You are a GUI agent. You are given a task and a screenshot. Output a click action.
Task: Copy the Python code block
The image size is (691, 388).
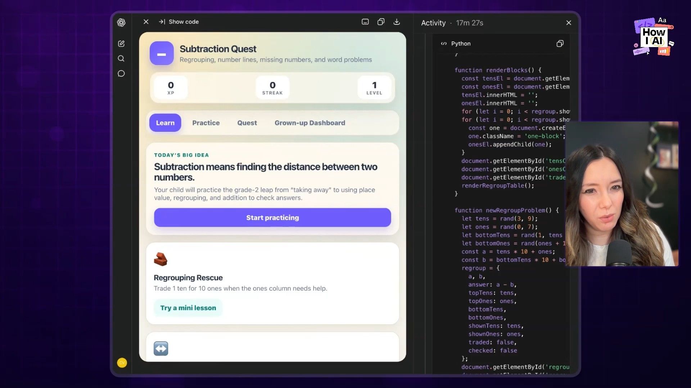[x=560, y=43]
